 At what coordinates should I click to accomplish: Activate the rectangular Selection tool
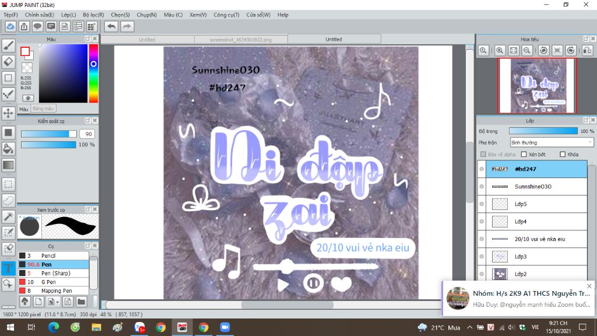coord(8,184)
